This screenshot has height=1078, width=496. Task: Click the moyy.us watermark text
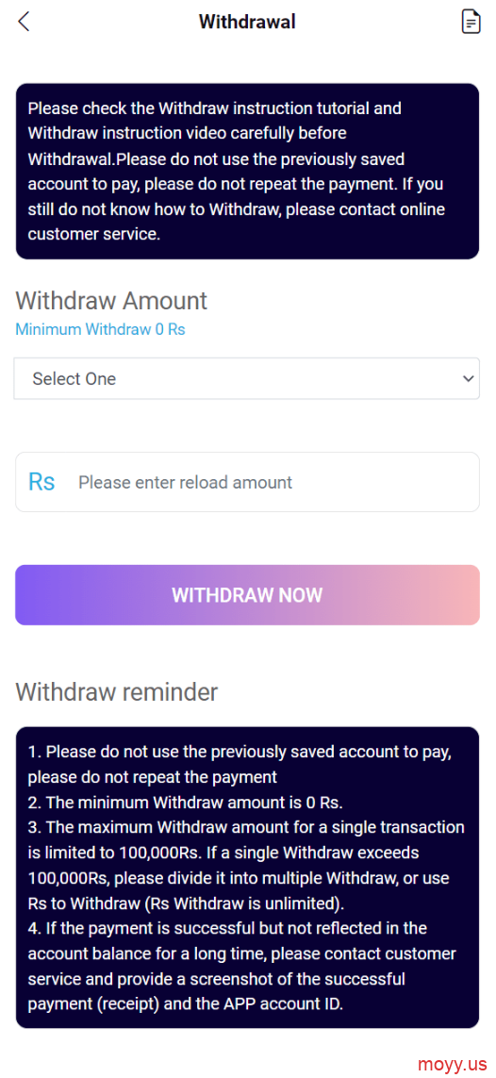(452, 1063)
